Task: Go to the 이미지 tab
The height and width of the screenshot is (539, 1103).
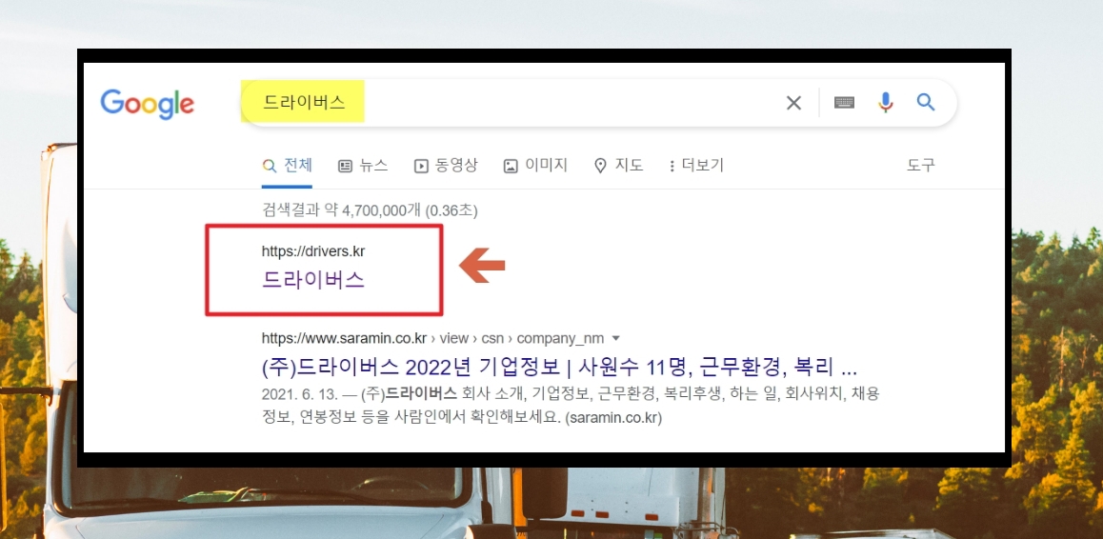Action: pyautogui.click(x=535, y=166)
